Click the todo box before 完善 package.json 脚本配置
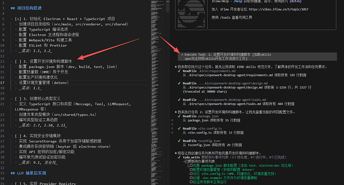The image size is (344, 185). pos(191,166)
